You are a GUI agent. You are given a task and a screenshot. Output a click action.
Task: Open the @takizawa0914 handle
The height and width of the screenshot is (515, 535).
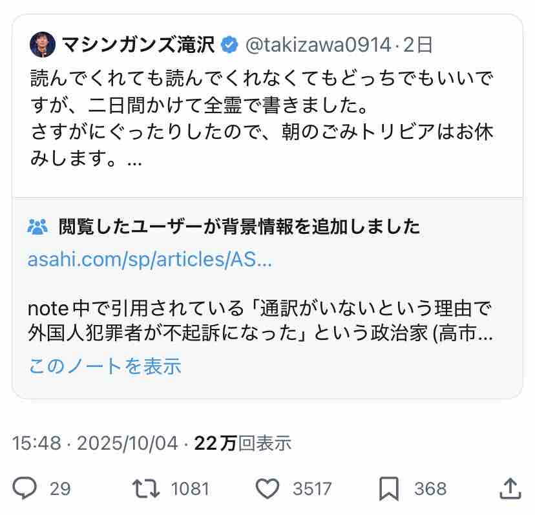318,45
